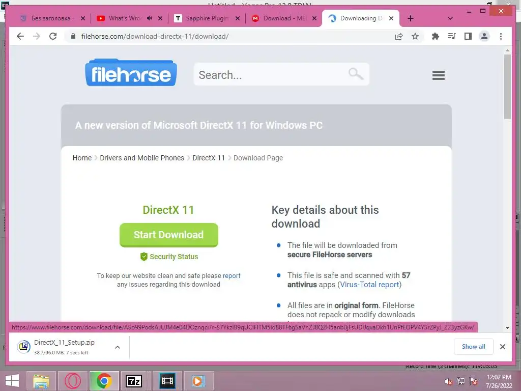Image resolution: width=521 pixels, height=391 pixels.
Task: Open the FileHorse hamburger menu
Action: tap(438, 75)
